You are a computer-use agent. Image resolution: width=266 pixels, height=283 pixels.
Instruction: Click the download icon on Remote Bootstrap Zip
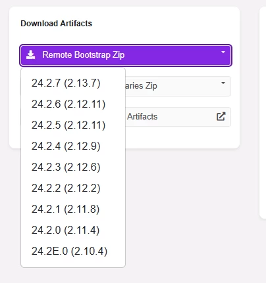tap(30, 54)
